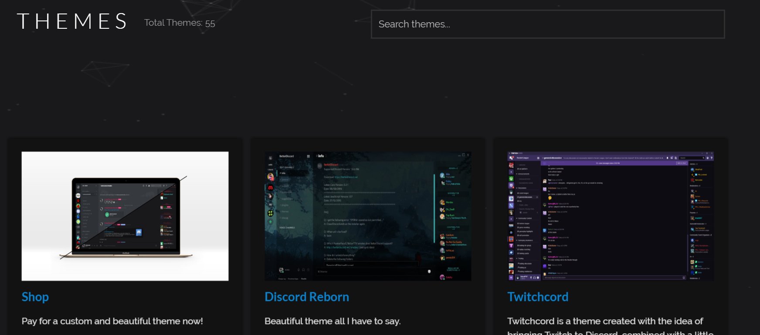View the Discord Reborn preview thumbnail
Viewport: 760px width, 335px height.
[x=368, y=216]
